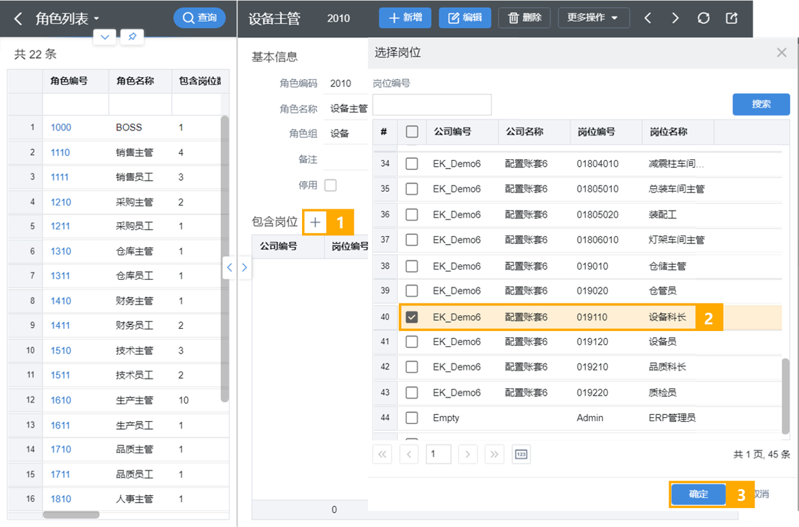Click the 角色编号 filter box in the role list
The image size is (799, 527).
point(76,104)
